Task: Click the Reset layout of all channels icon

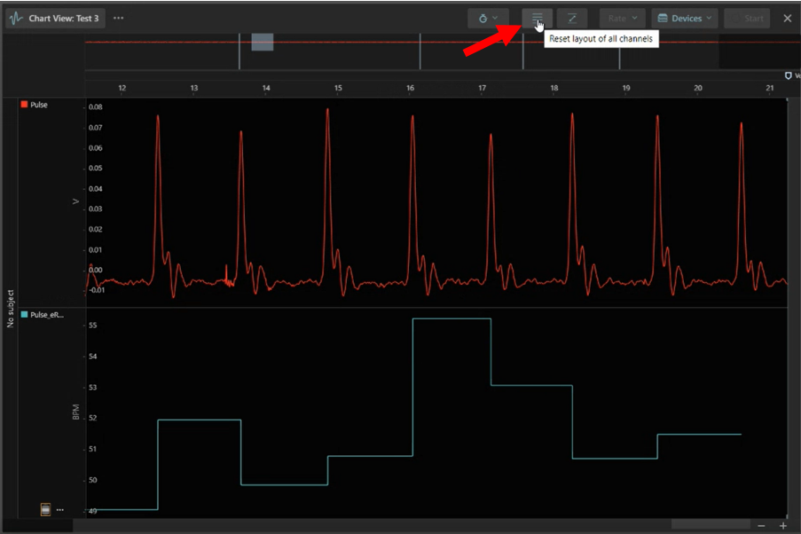Action: [536, 18]
